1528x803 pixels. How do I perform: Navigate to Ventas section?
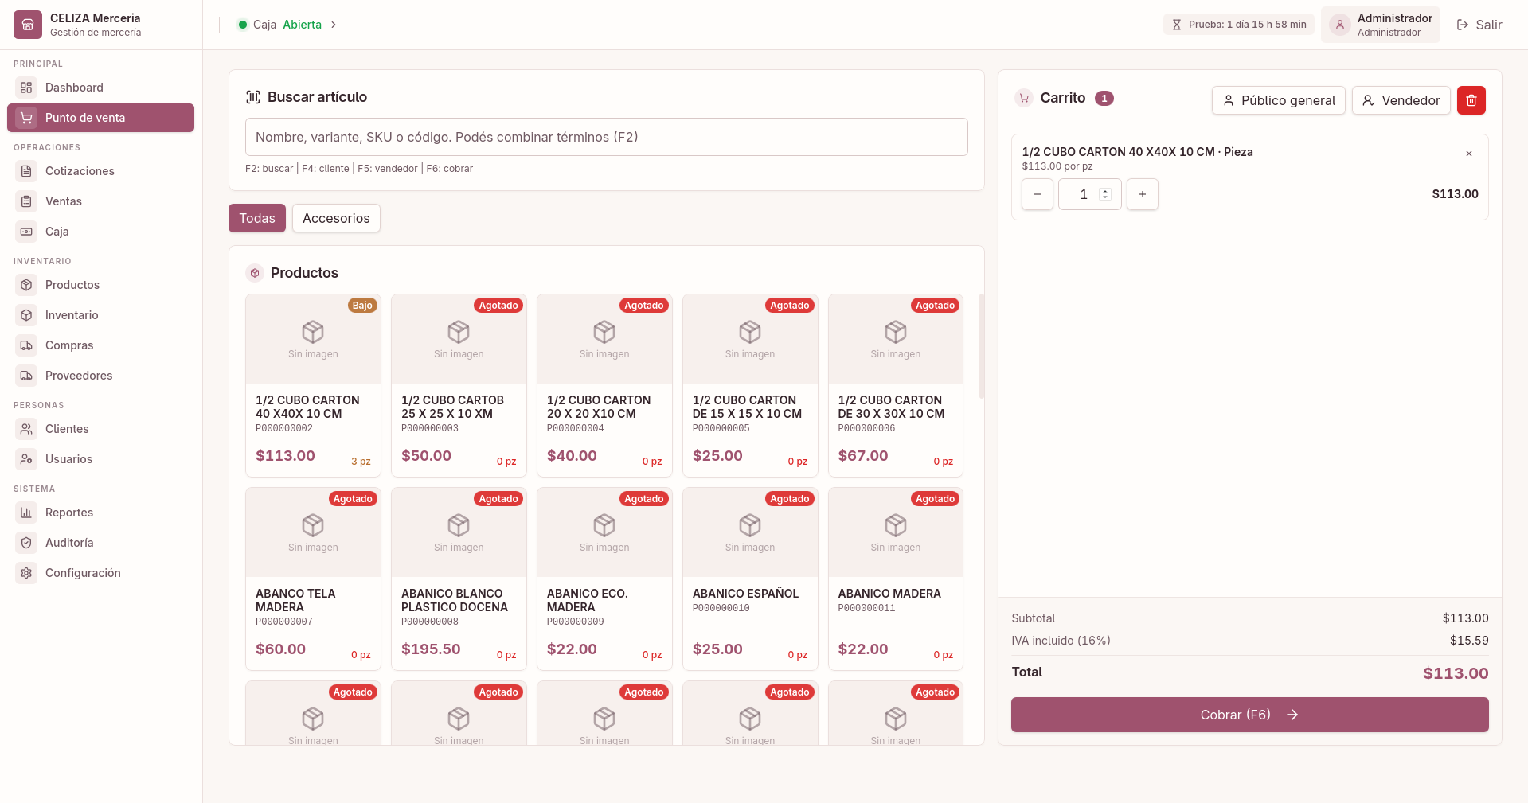(100, 201)
